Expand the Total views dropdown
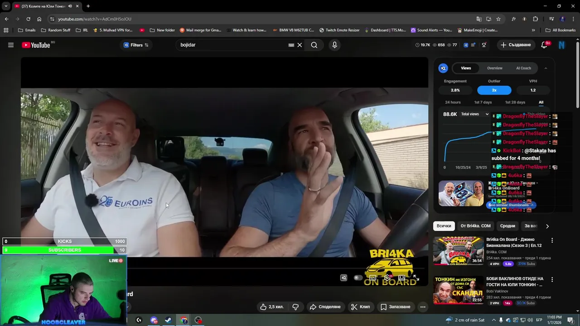The image size is (580, 326). [475, 114]
